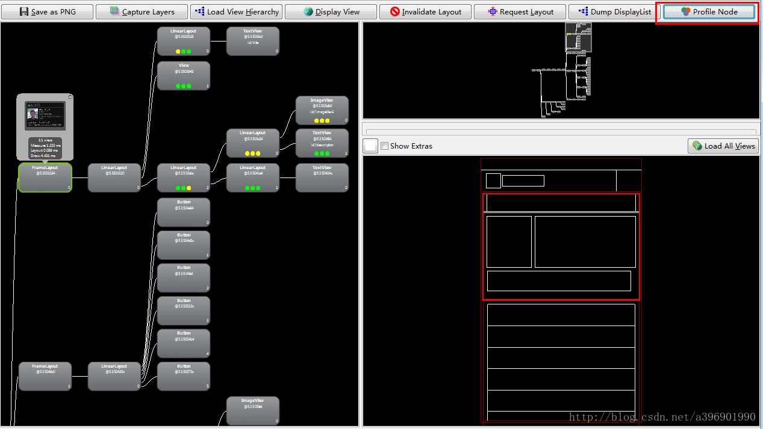The width and height of the screenshot is (763, 429).
Task: Enable the Show Extras checkbox
Action: click(384, 146)
